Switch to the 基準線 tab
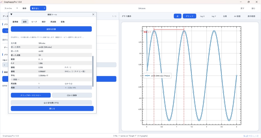Image resolution: width=261 pixels, height=138 pixels. click(15, 22)
